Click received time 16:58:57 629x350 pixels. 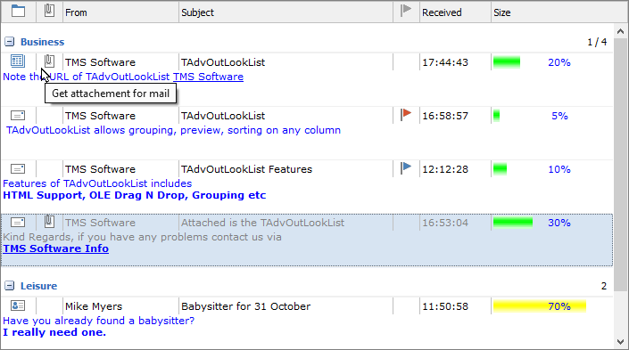pyautogui.click(x=445, y=116)
